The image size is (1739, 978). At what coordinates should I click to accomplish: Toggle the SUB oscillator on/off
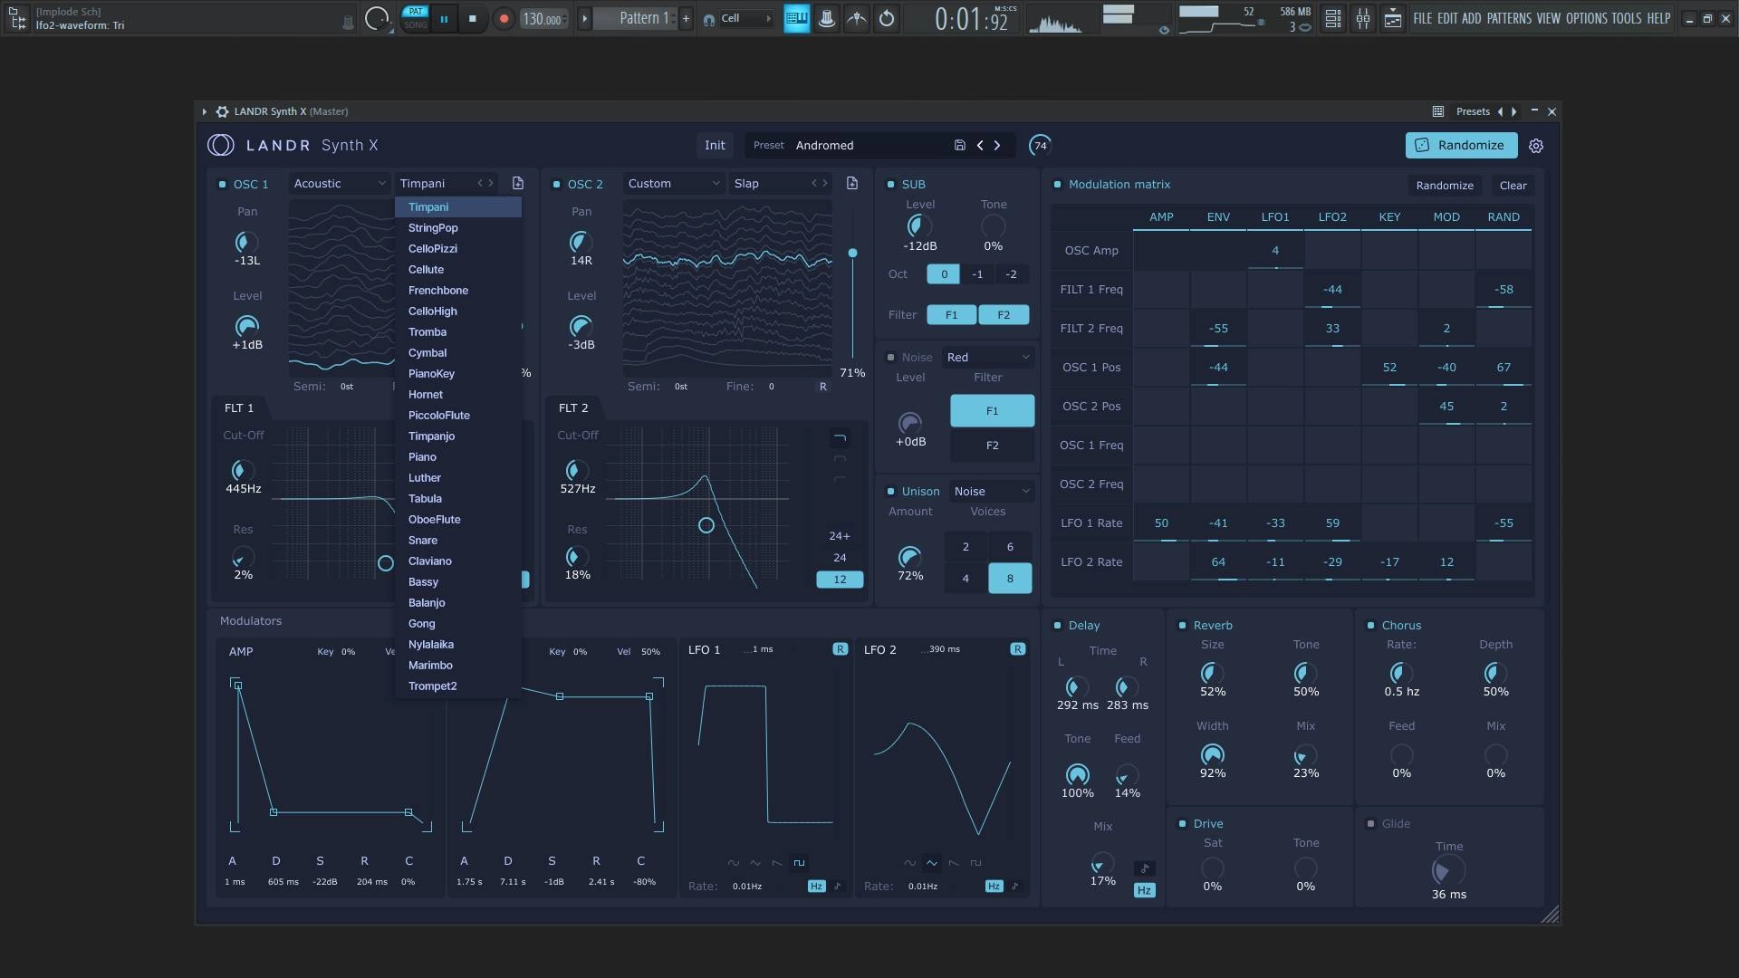pos(891,185)
